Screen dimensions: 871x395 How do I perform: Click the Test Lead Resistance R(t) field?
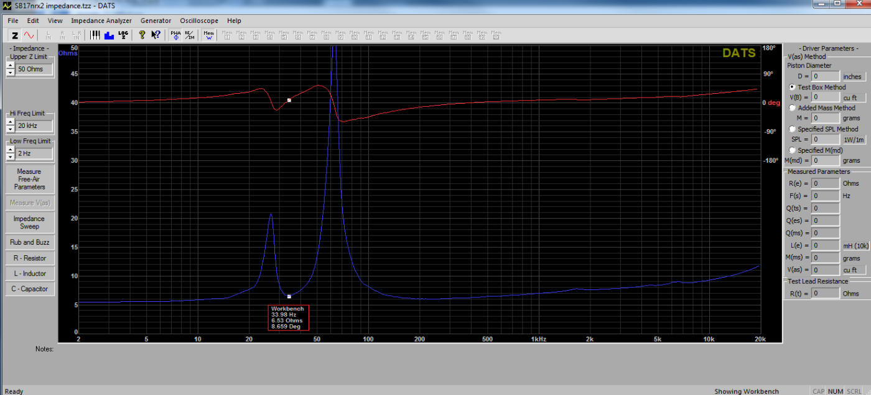click(x=825, y=293)
